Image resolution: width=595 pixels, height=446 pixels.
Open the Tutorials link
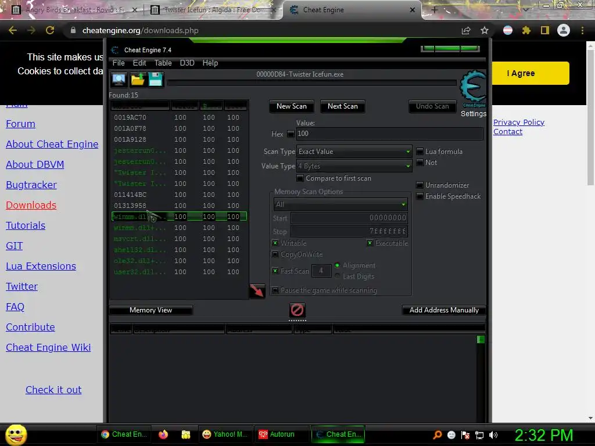(26, 225)
